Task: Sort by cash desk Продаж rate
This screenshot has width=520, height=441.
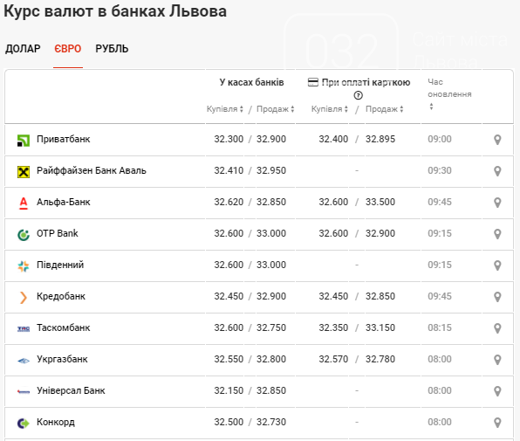Action: pyautogui.click(x=275, y=109)
